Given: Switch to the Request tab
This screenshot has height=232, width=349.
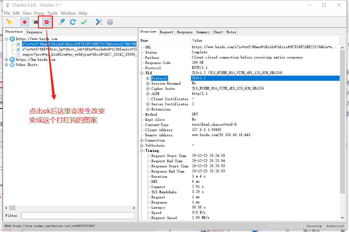Looking at the screenshot, I should (166, 32).
